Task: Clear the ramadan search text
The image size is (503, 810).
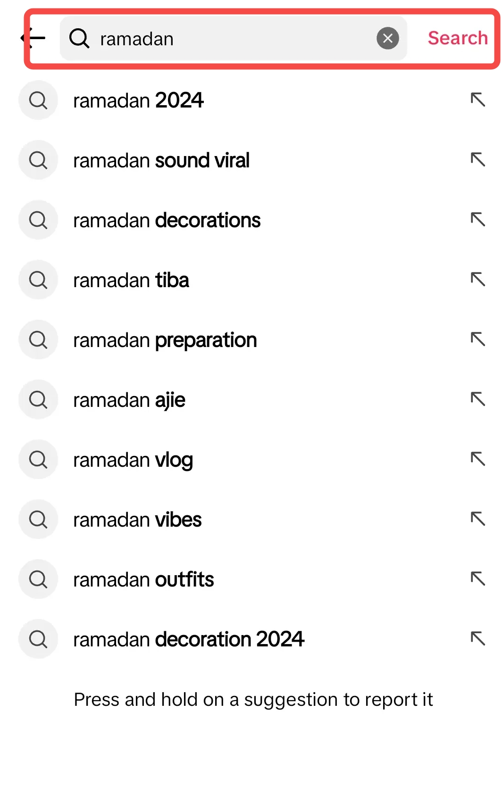Action: (387, 38)
